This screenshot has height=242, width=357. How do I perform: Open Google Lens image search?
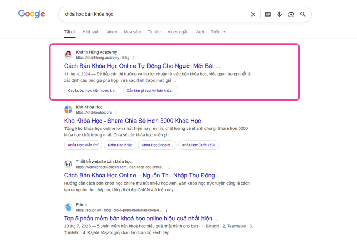coord(291,14)
